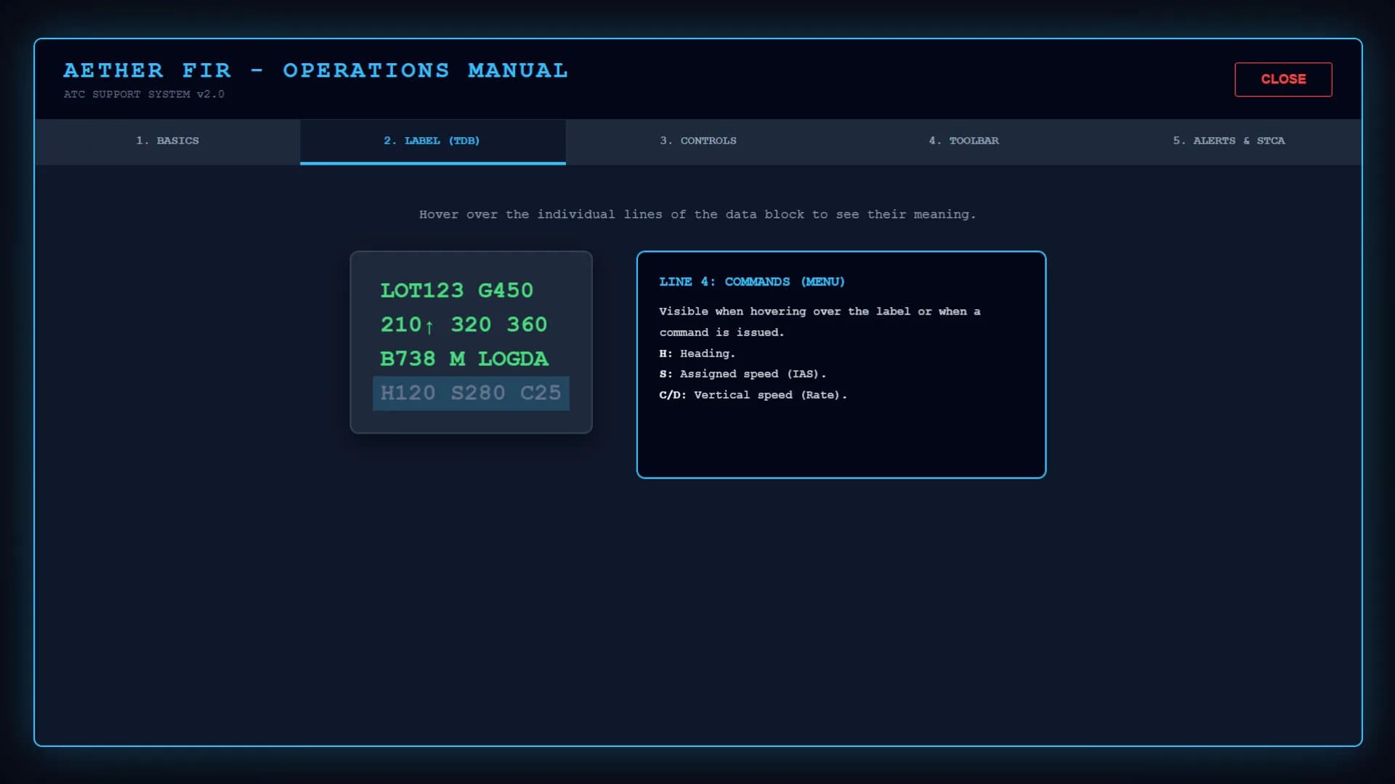Open the 3. CONTROLS tab
Viewport: 1395px width, 784px height.
(x=698, y=141)
